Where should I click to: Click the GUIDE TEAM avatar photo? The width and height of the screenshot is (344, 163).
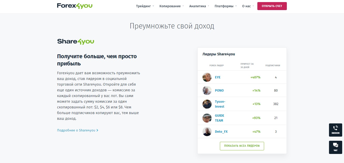click(x=207, y=118)
